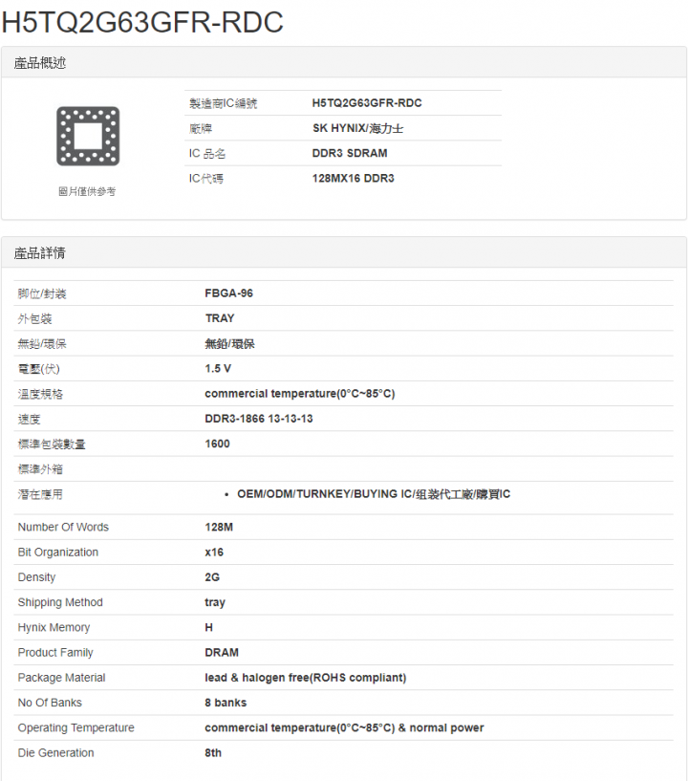
Task: Click the DDR3-1866 13-13-13 speed value
Action: (x=259, y=419)
